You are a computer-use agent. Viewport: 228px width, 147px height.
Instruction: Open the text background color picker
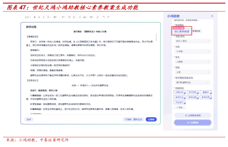coord(56,17)
